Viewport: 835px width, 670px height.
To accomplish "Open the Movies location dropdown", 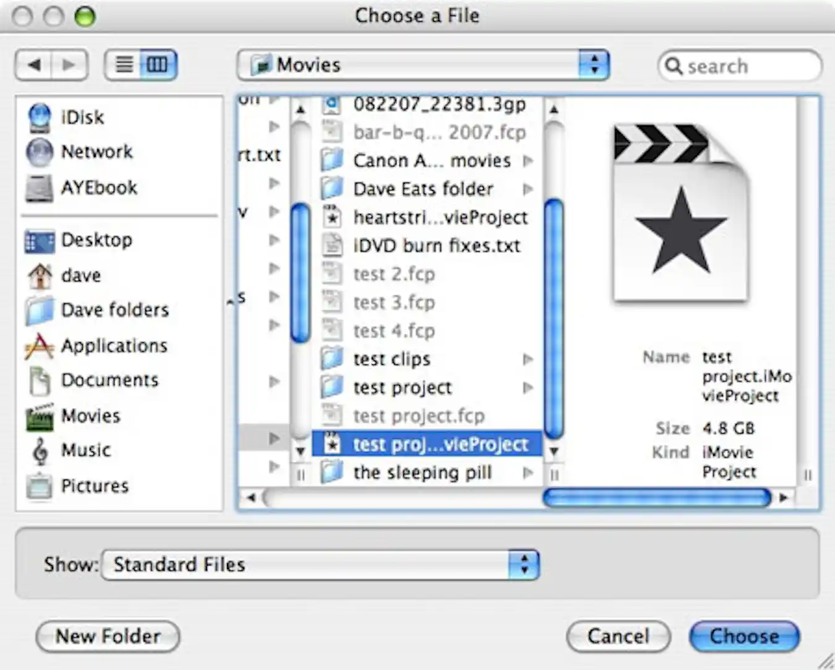I will point(422,65).
